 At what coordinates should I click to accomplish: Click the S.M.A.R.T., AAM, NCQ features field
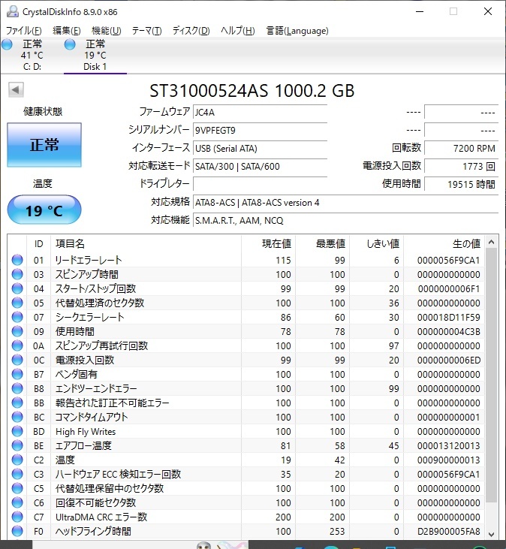tap(345, 221)
